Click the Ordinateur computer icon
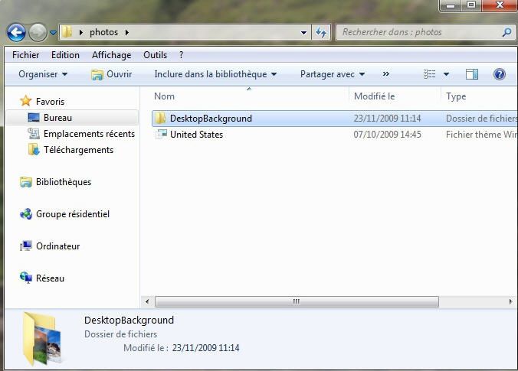The width and height of the screenshot is (518, 371). tap(26, 246)
